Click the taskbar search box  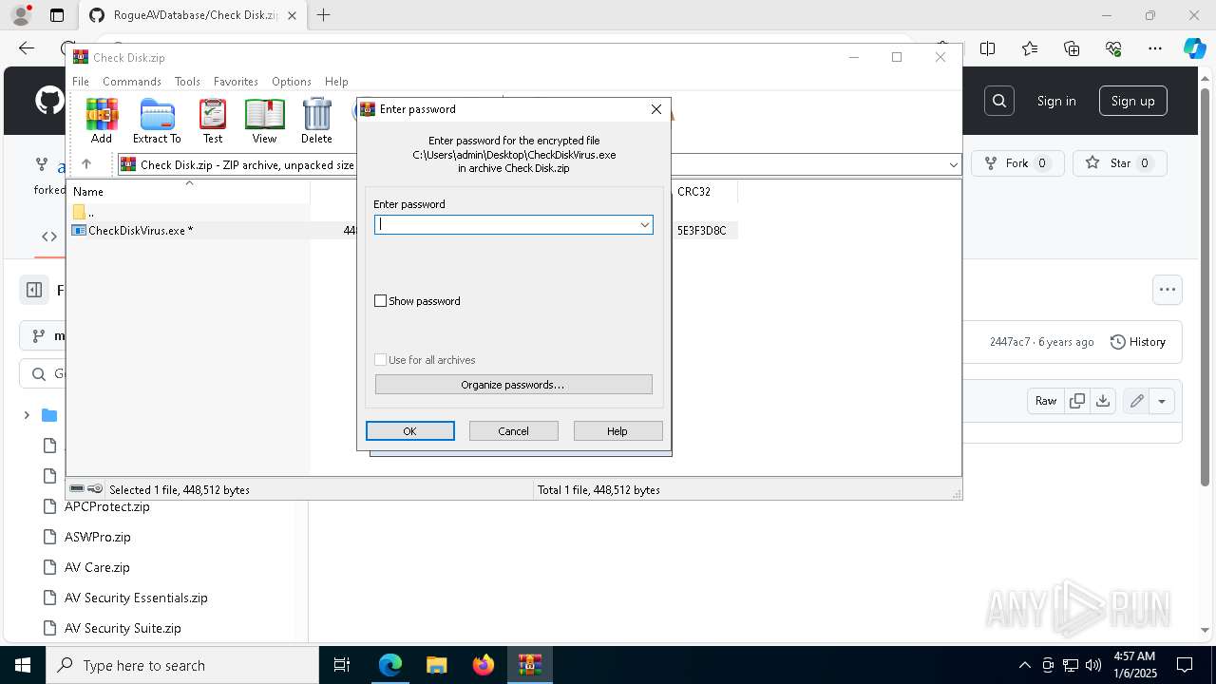[182, 665]
